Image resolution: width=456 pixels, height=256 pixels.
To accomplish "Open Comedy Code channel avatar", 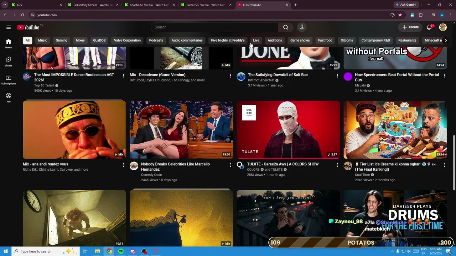I will [134, 166].
